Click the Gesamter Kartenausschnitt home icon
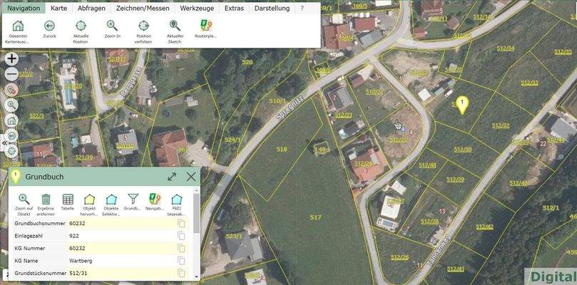Image resolution: width=577 pixels, height=285 pixels. point(18,26)
